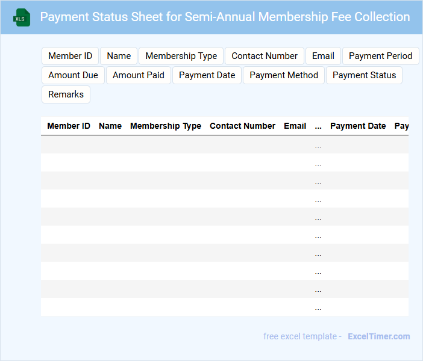
Task: Click the Payment Date column header
Action: [358, 126]
